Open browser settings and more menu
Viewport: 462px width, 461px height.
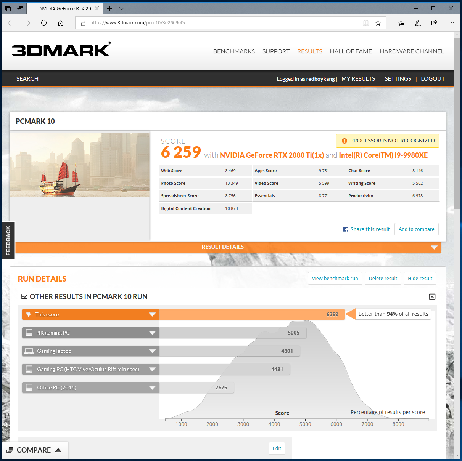(x=451, y=23)
